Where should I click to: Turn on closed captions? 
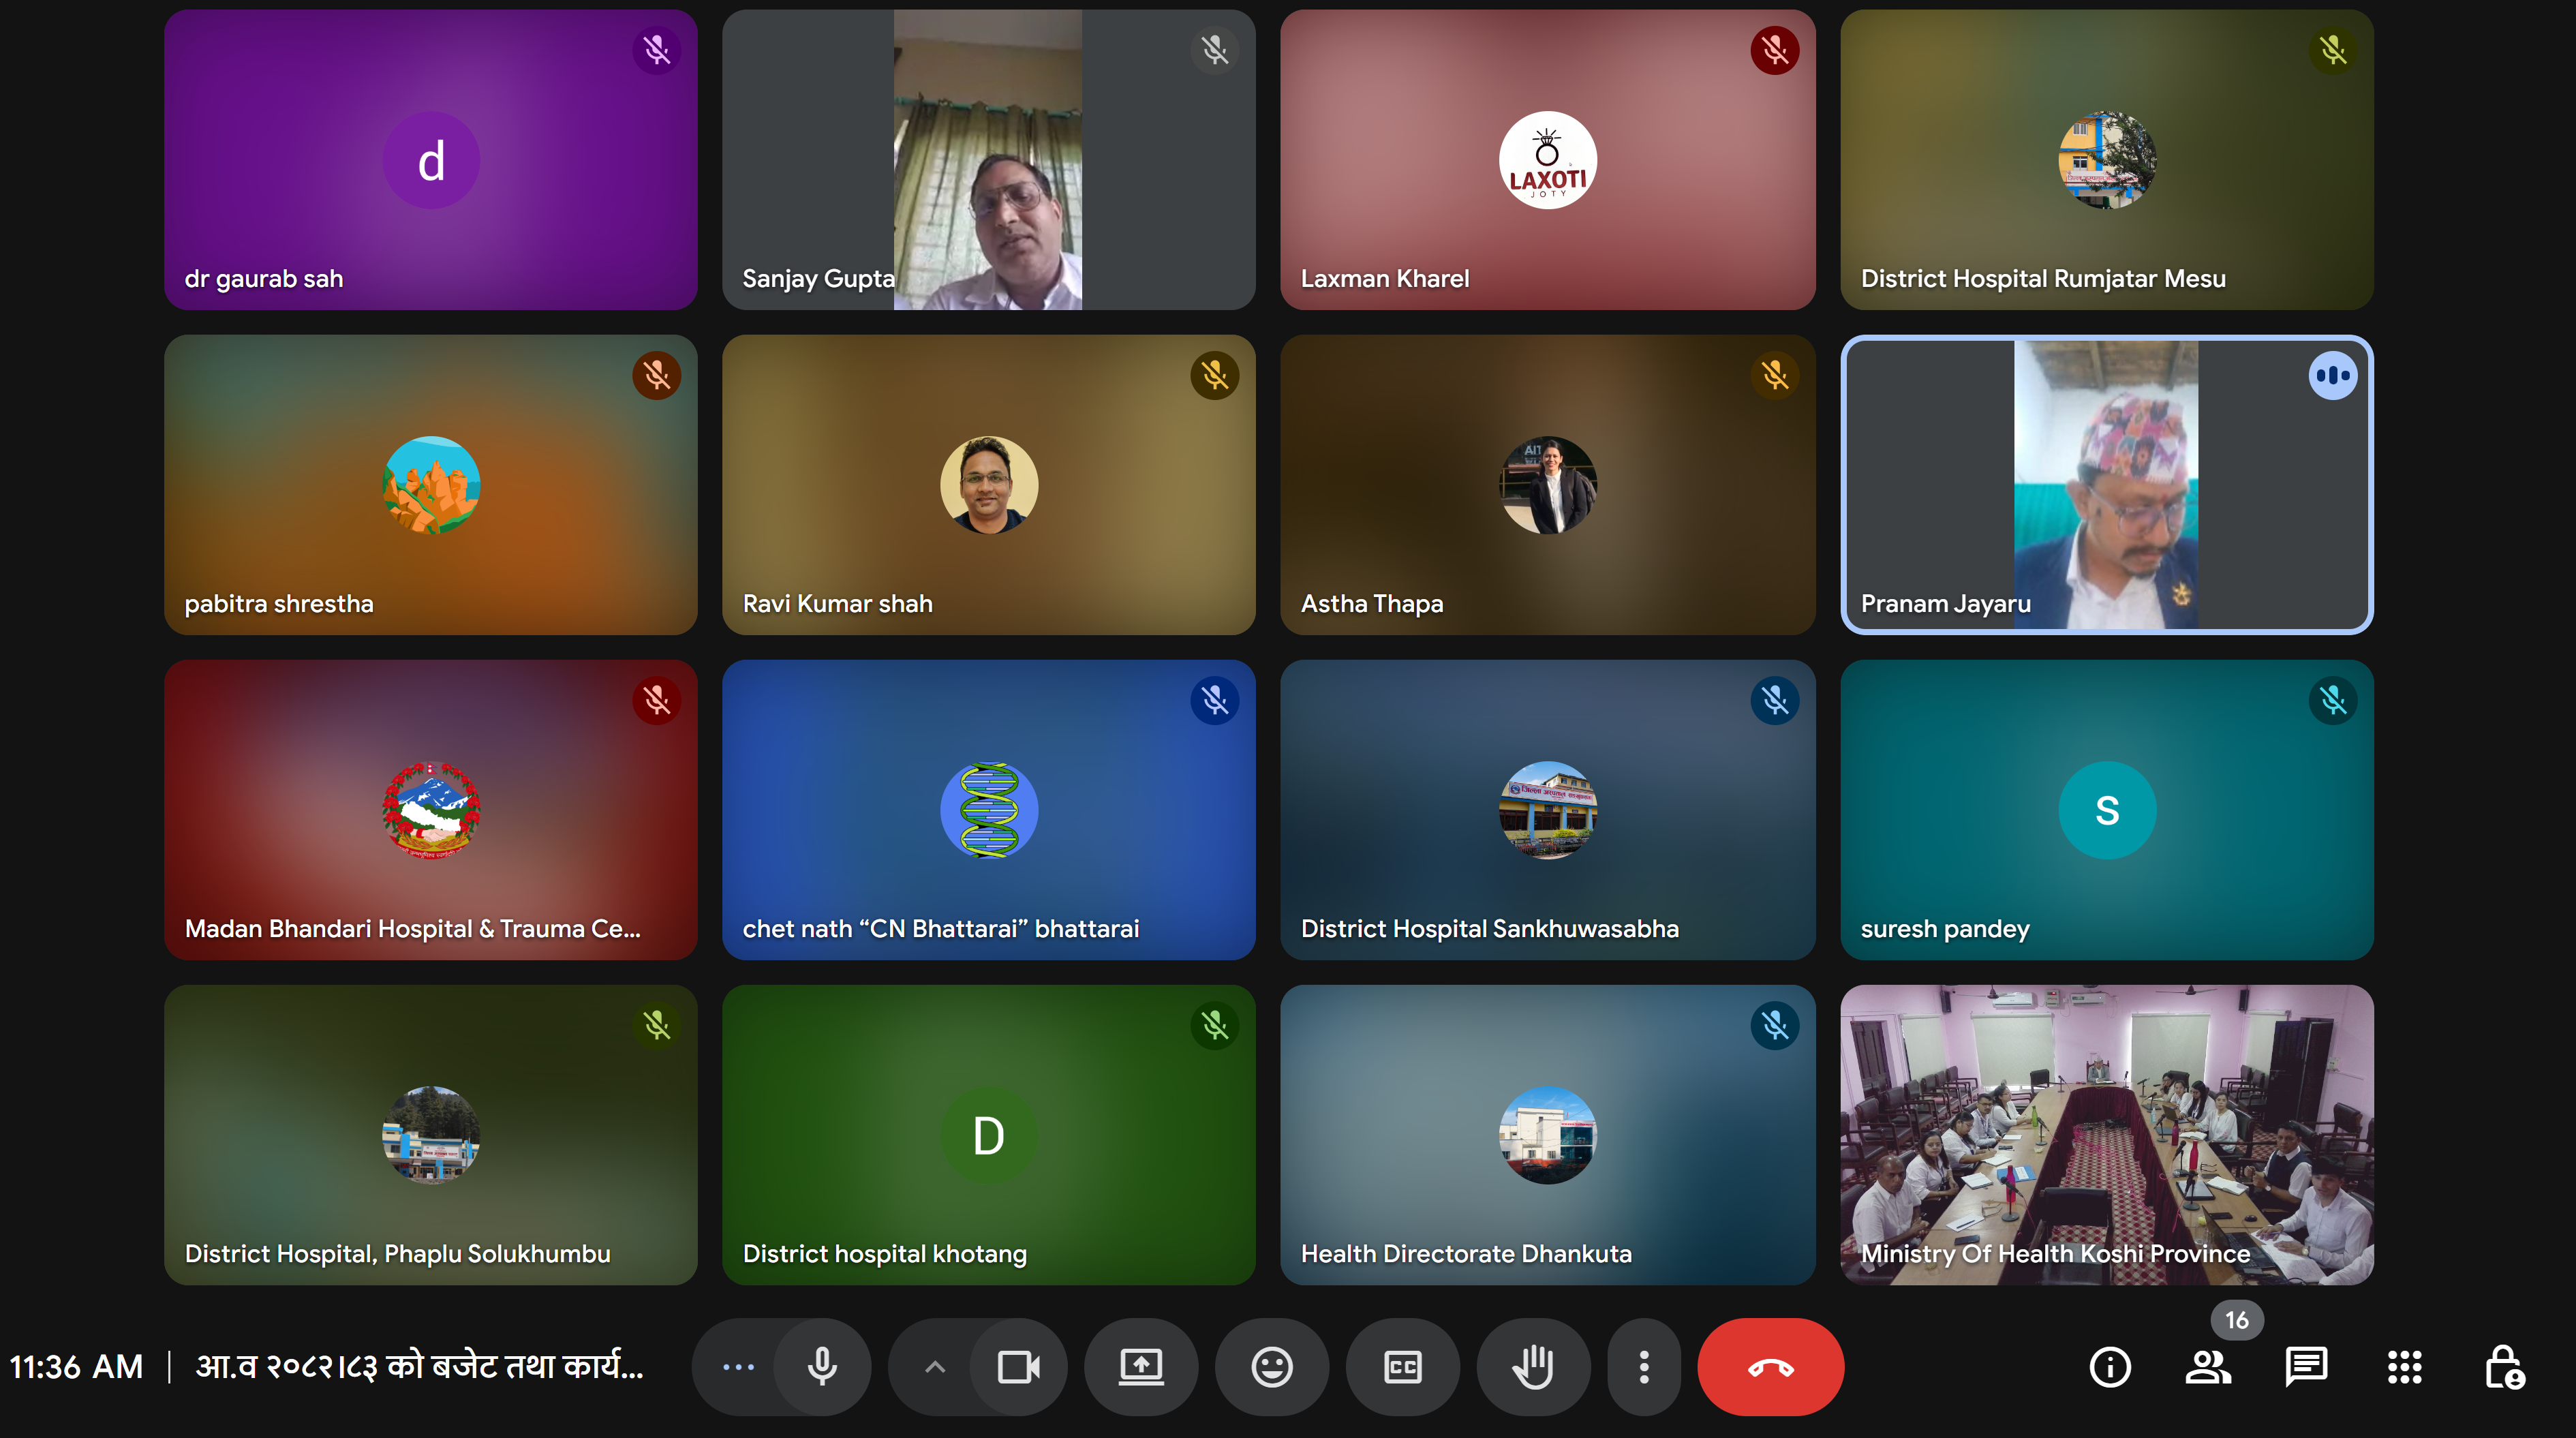pos(1402,1367)
